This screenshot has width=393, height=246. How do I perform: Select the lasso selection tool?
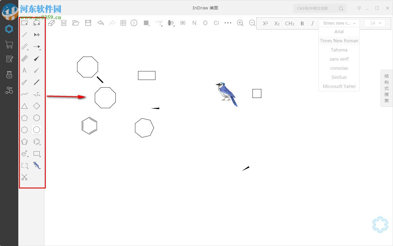(37, 23)
